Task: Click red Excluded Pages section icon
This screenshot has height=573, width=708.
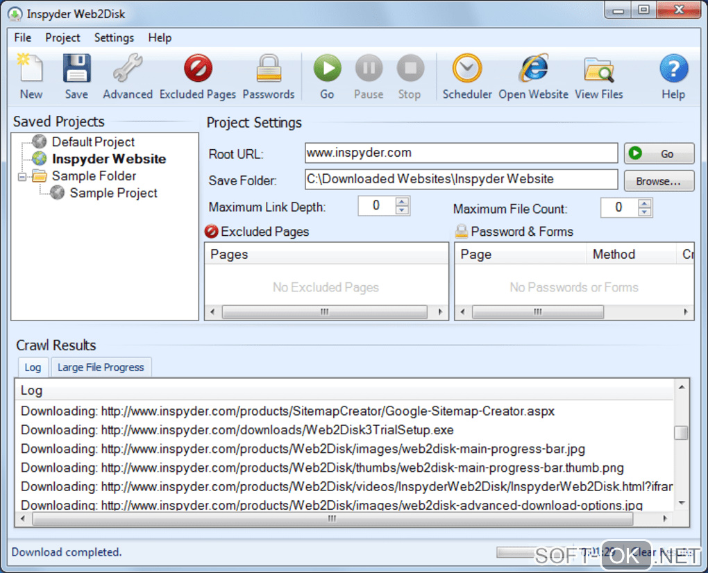Action: click(211, 232)
